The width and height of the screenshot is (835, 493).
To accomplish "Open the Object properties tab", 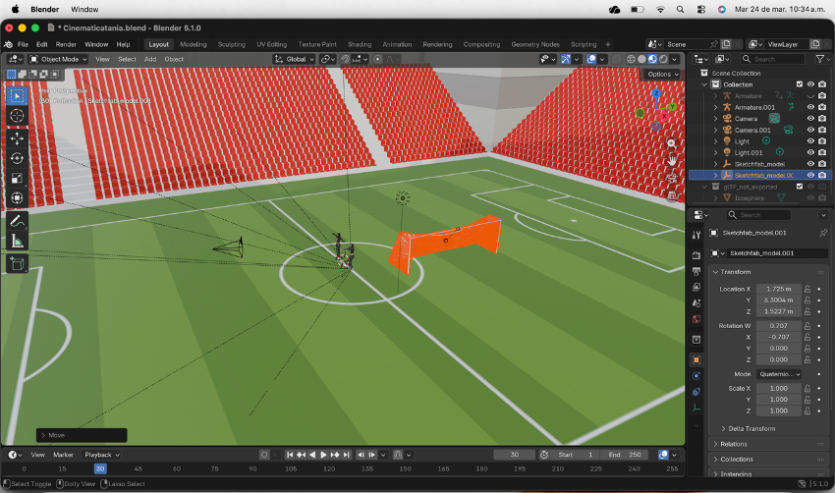I will pos(696,359).
